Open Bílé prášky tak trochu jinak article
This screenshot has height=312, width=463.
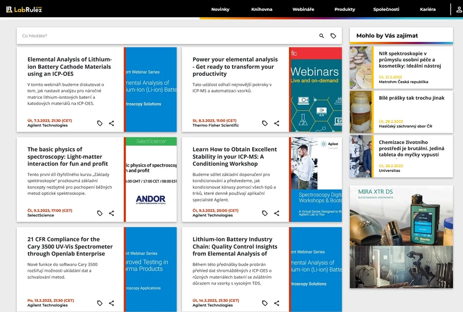click(411, 98)
